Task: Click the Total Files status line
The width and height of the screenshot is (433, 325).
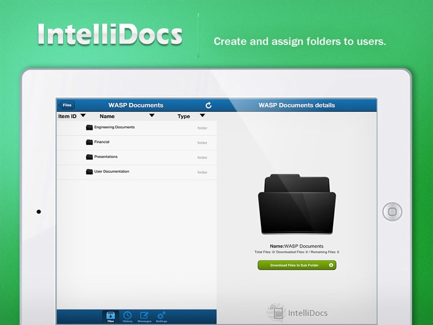Action: coord(297,252)
